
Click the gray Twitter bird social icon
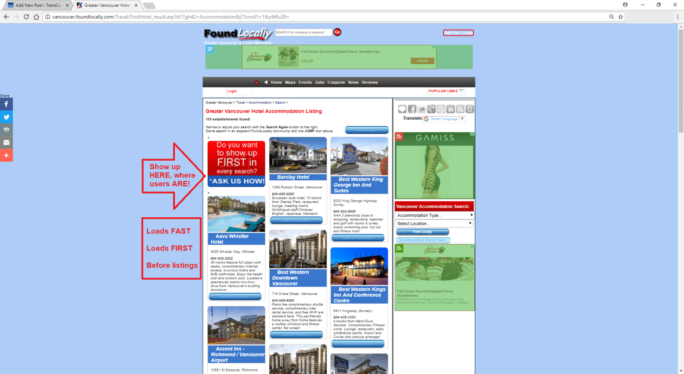[422, 109]
